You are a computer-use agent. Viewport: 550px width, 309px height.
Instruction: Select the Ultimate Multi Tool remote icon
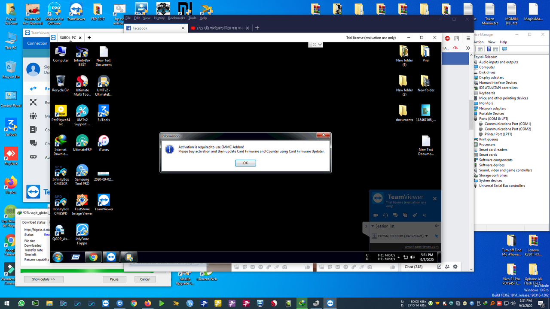click(x=82, y=85)
